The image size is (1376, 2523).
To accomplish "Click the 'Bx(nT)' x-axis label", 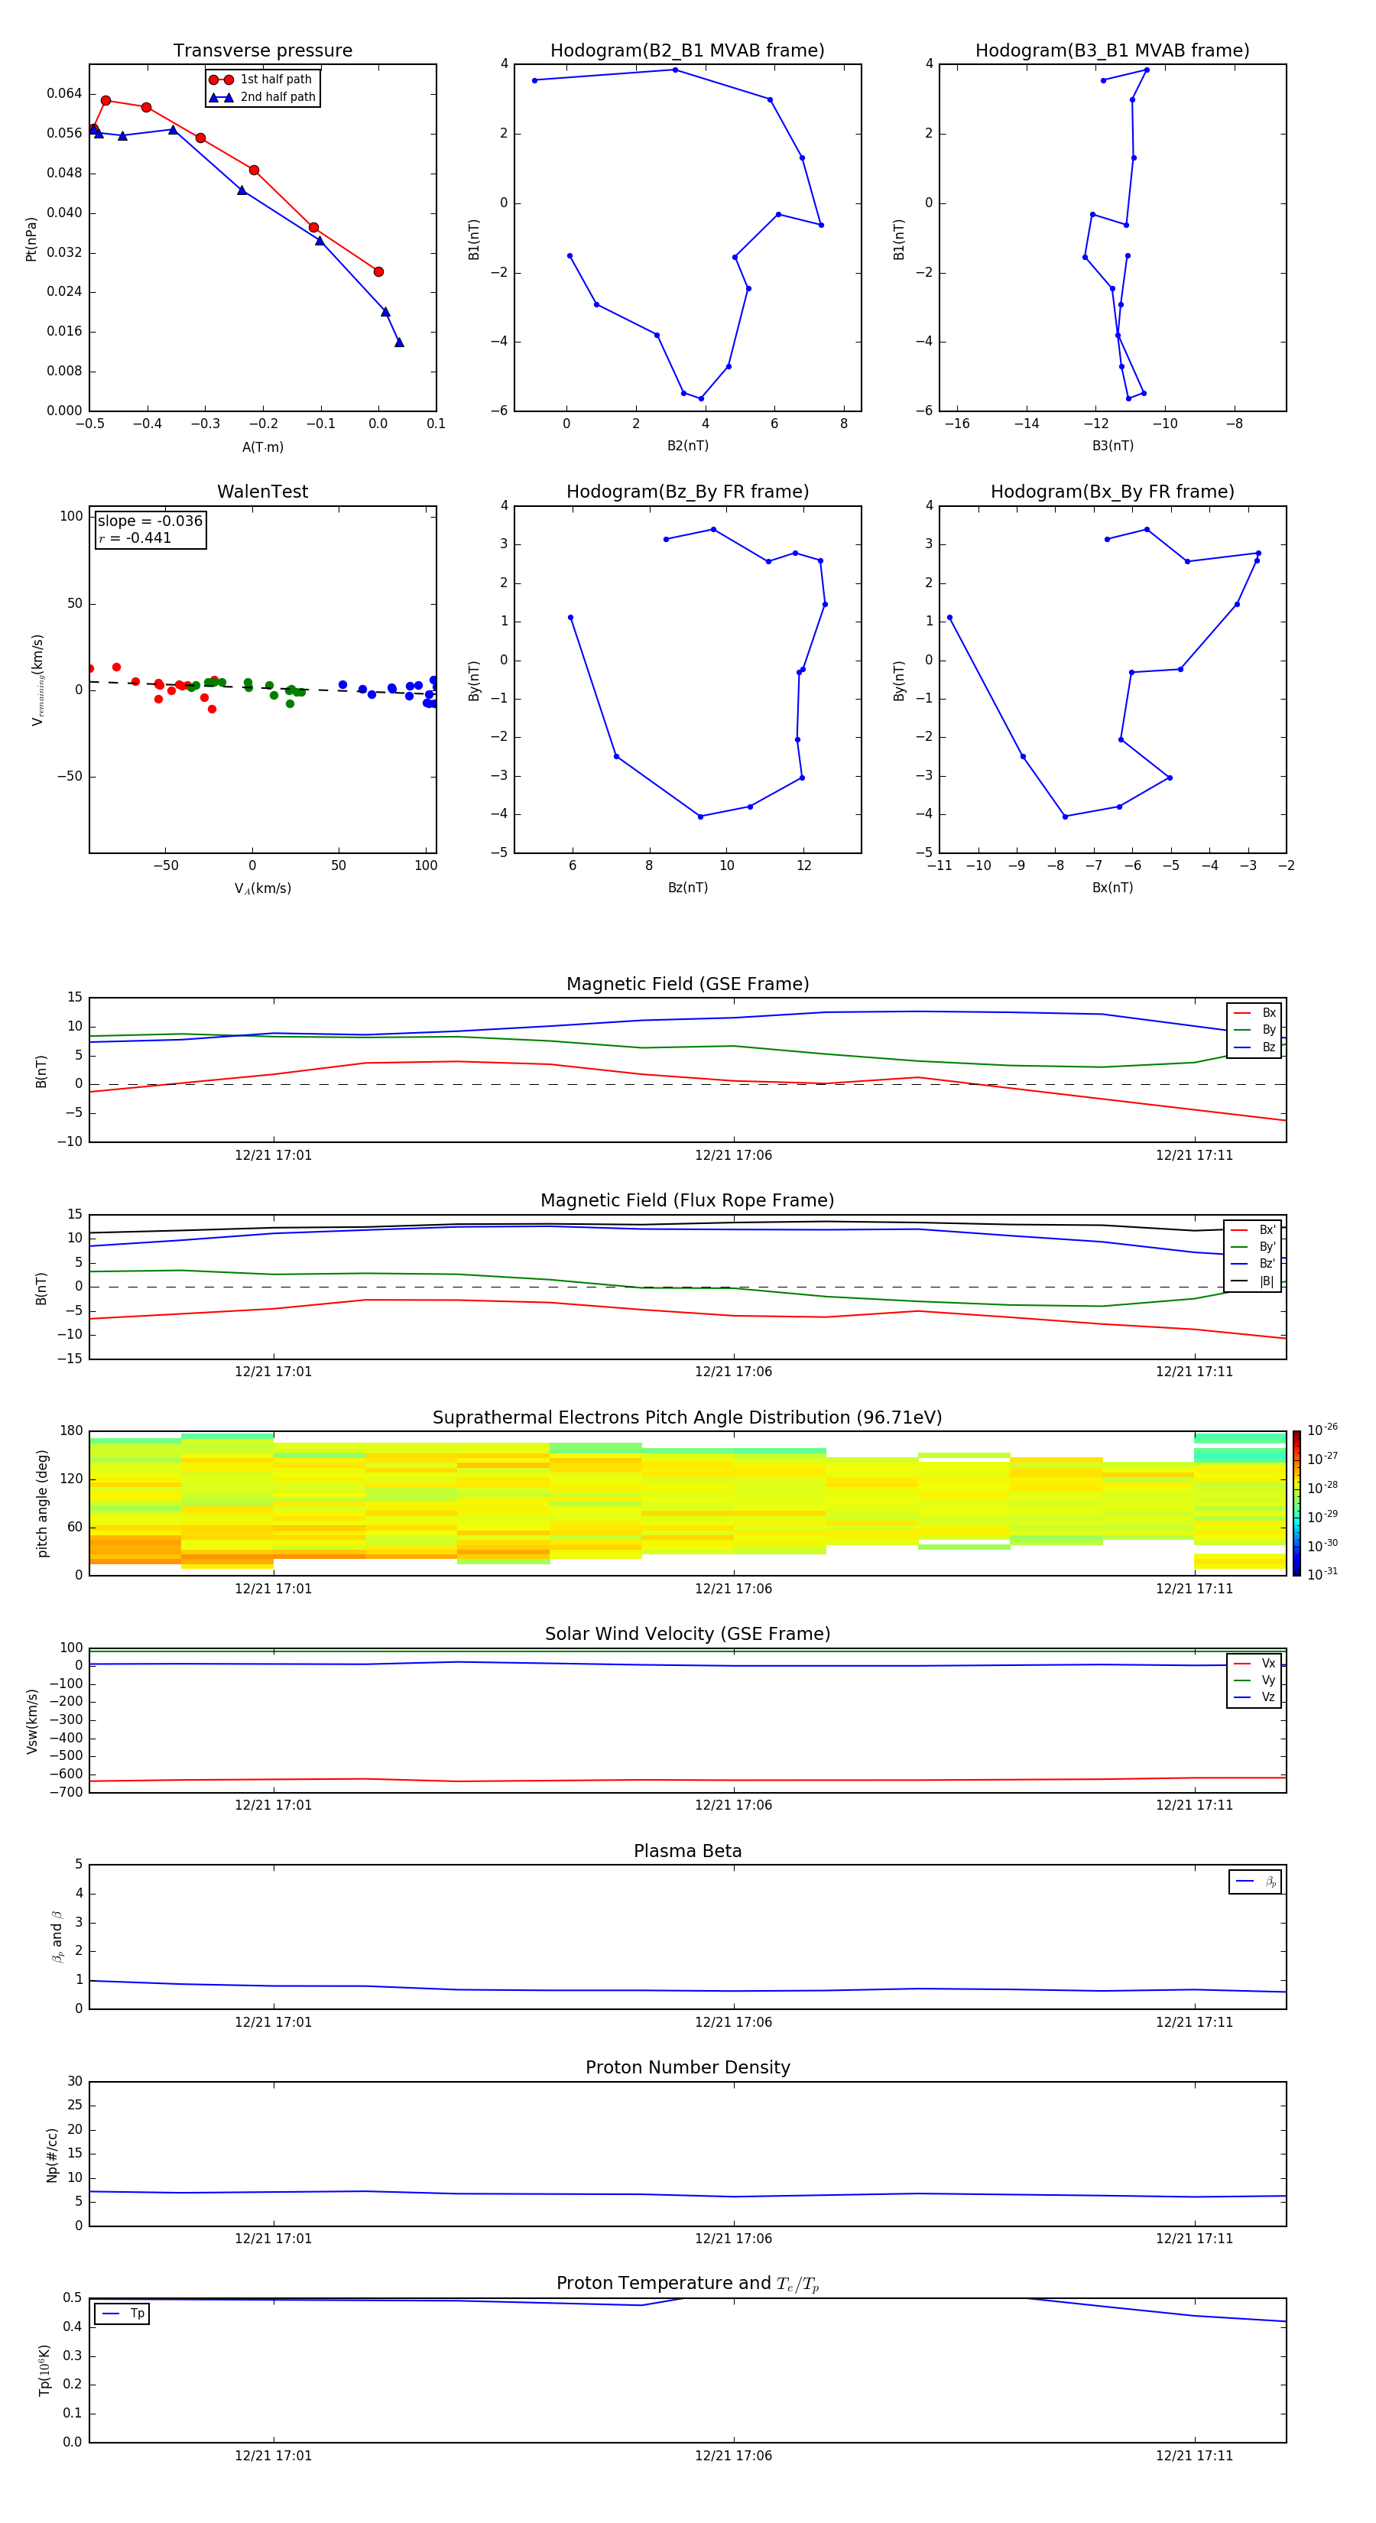I will (1112, 888).
